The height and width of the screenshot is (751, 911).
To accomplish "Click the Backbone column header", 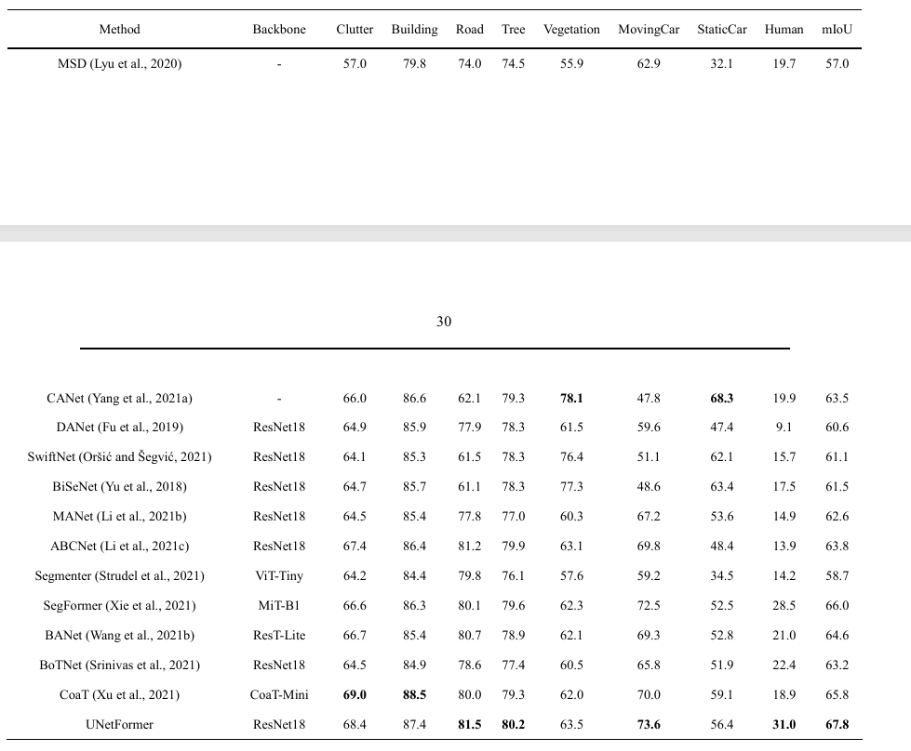I will [279, 30].
